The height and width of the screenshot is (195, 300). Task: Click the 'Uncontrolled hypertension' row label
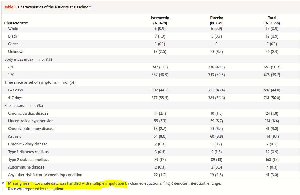coord(31,121)
